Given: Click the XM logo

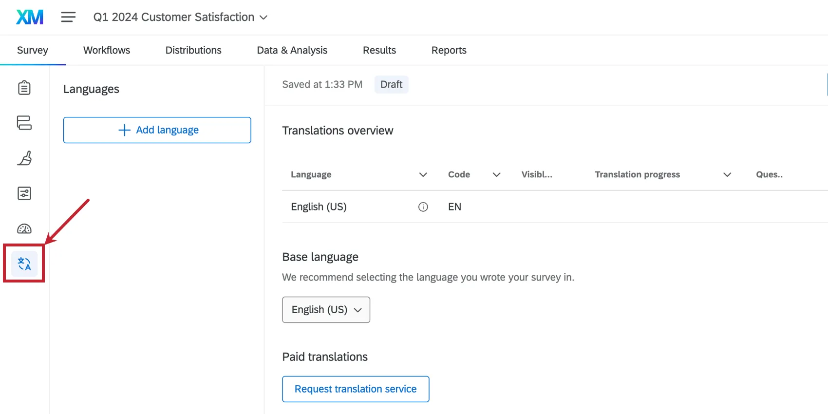Looking at the screenshot, I should tap(30, 17).
